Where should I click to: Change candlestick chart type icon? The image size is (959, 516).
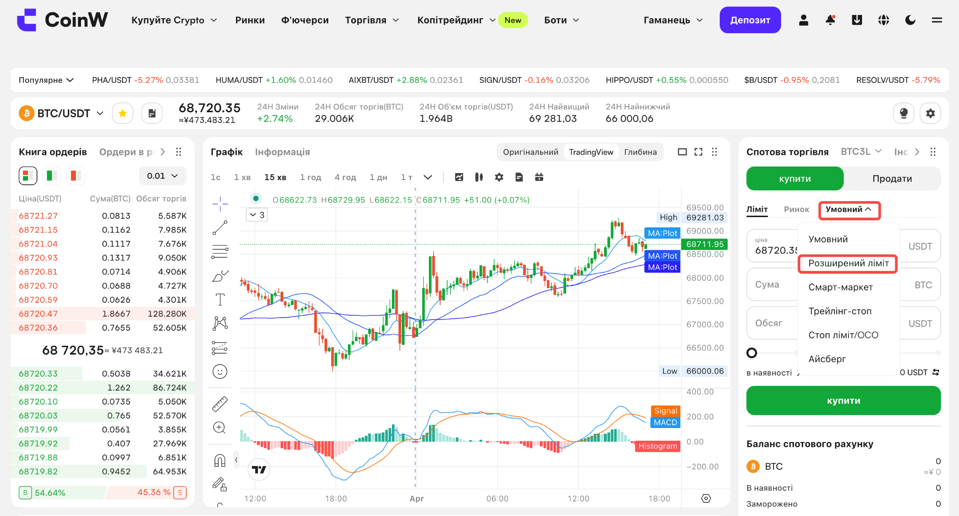(479, 177)
